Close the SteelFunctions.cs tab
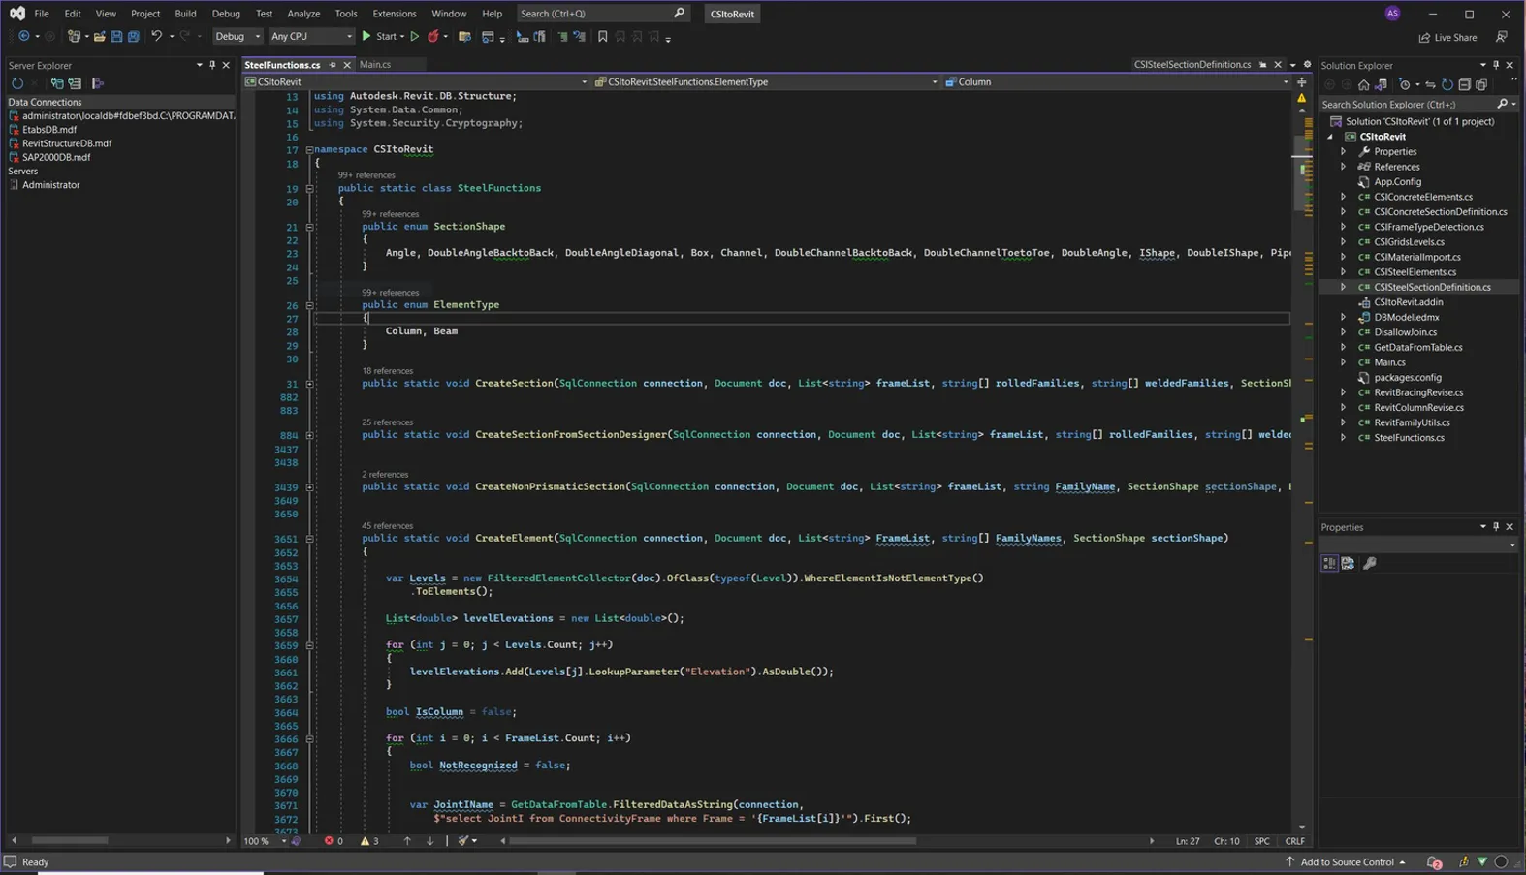Screen dimensions: 1526x875 [x=347, y=65]
